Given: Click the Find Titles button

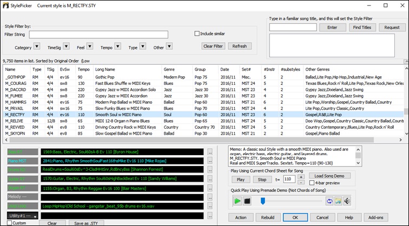Looking at the screenshot, I should pos(362,28).
